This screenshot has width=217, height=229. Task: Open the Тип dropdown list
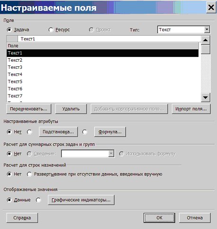click(x=207, y=29)
